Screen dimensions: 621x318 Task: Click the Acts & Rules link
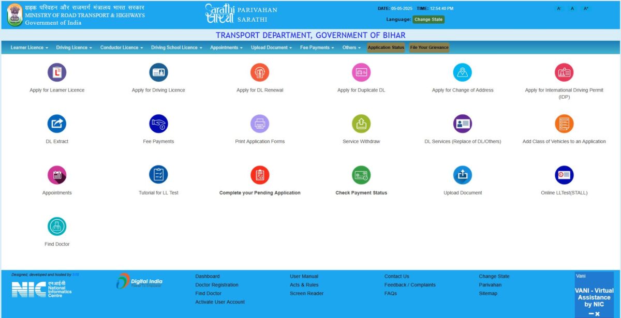point(304,285)
